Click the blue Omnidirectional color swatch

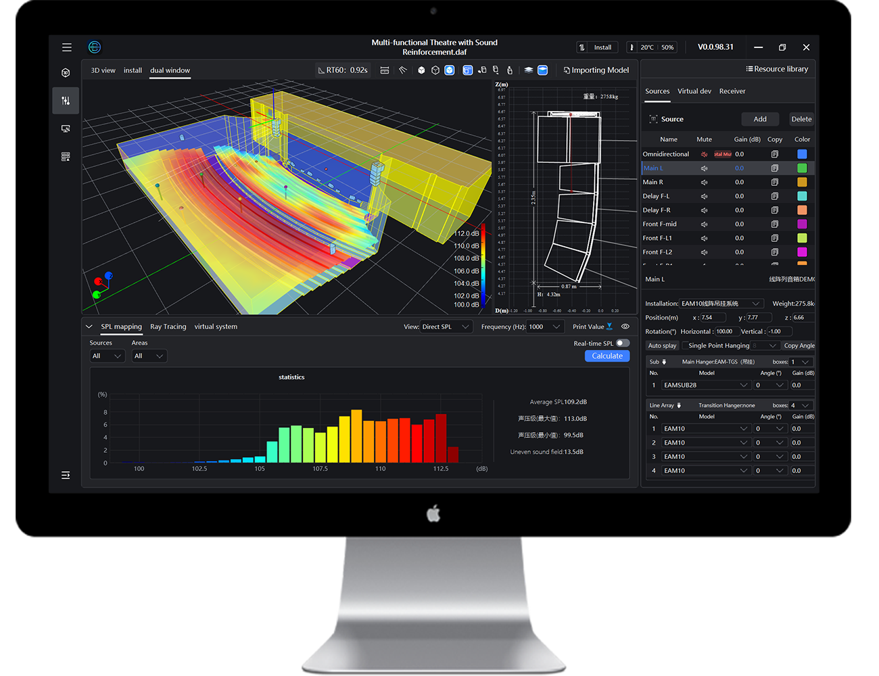pyautogui.click(x=802, y=154)
